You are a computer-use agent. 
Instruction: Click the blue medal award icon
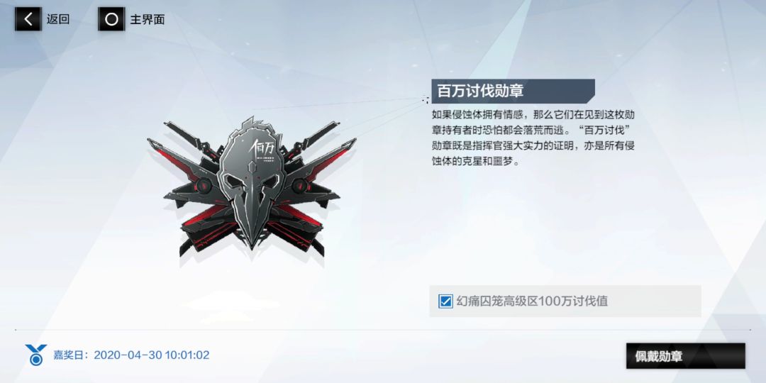[35, 355]
